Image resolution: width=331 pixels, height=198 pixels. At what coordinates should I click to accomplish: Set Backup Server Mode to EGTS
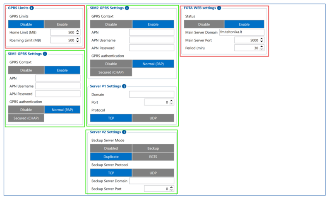153,157
